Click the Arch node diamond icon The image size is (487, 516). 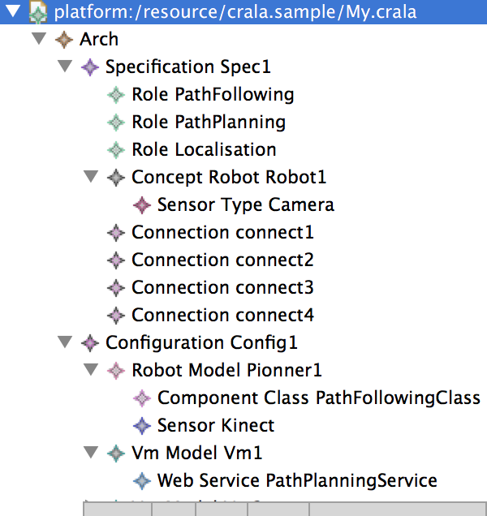pos(64,39)
